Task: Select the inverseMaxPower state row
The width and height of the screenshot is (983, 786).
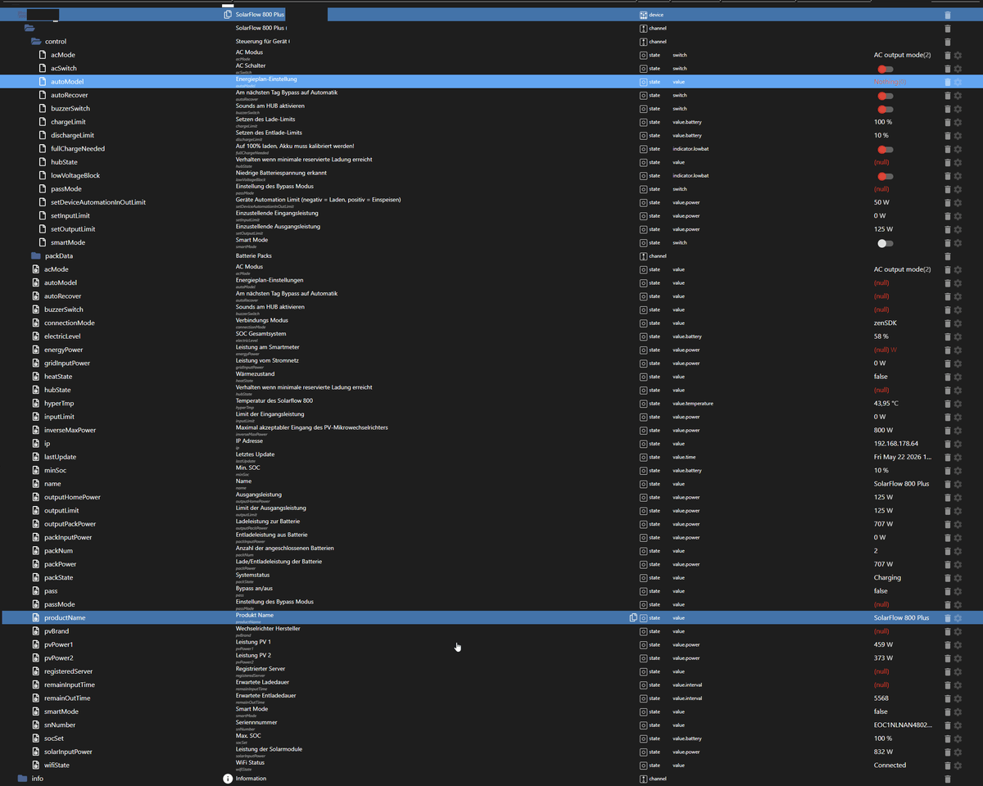Action: (491, 431)
